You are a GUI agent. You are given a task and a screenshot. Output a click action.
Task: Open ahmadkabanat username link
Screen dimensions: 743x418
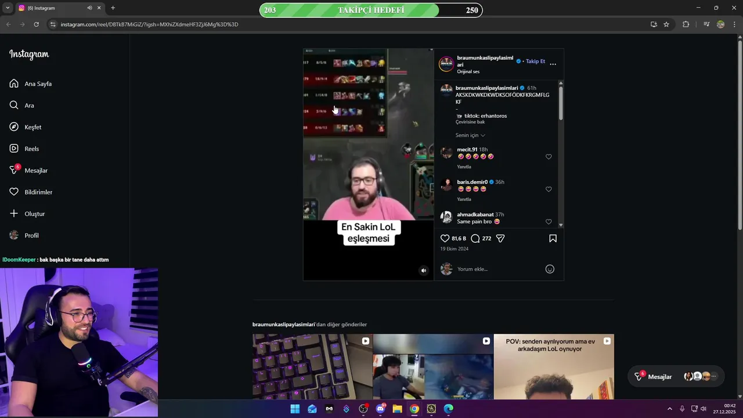tap(475, 214)
